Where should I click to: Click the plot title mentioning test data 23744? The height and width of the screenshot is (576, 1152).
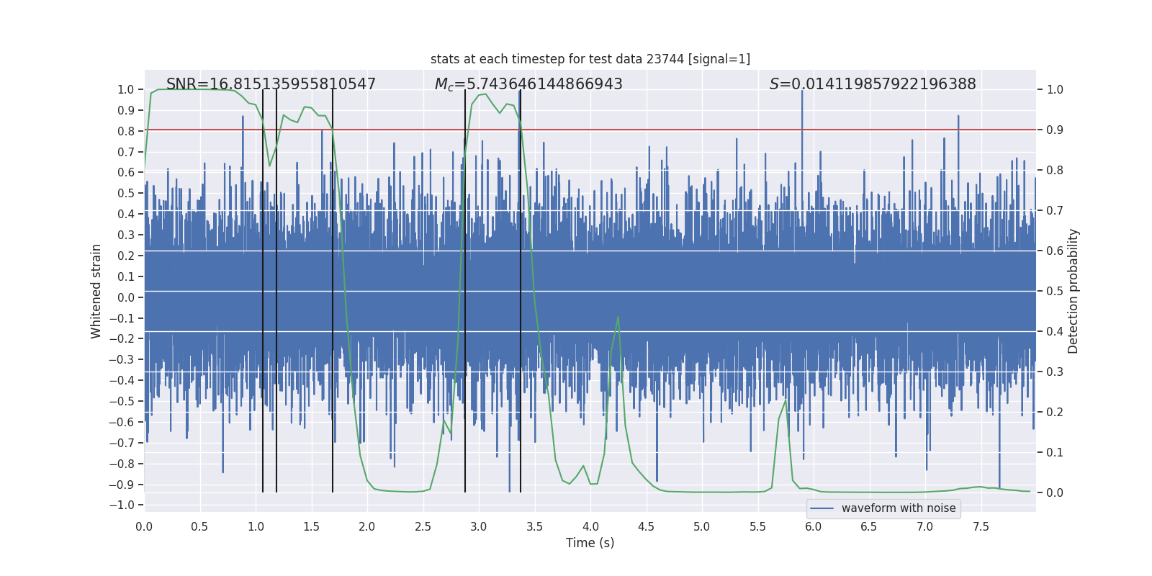590,59
